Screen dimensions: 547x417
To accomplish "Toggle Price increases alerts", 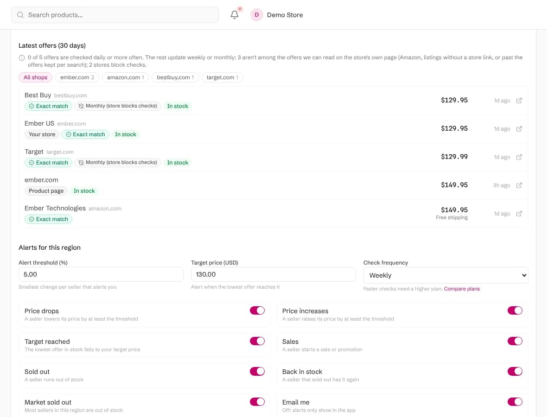I will coord(515,310).
